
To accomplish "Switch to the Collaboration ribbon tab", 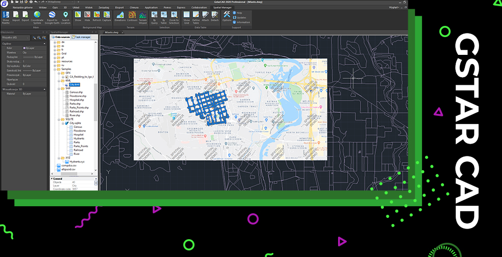I will [x=199, y=7].
